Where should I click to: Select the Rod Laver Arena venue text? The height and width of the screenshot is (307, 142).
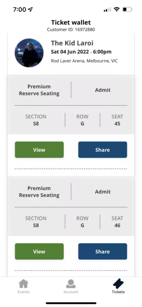coord(84,61)
